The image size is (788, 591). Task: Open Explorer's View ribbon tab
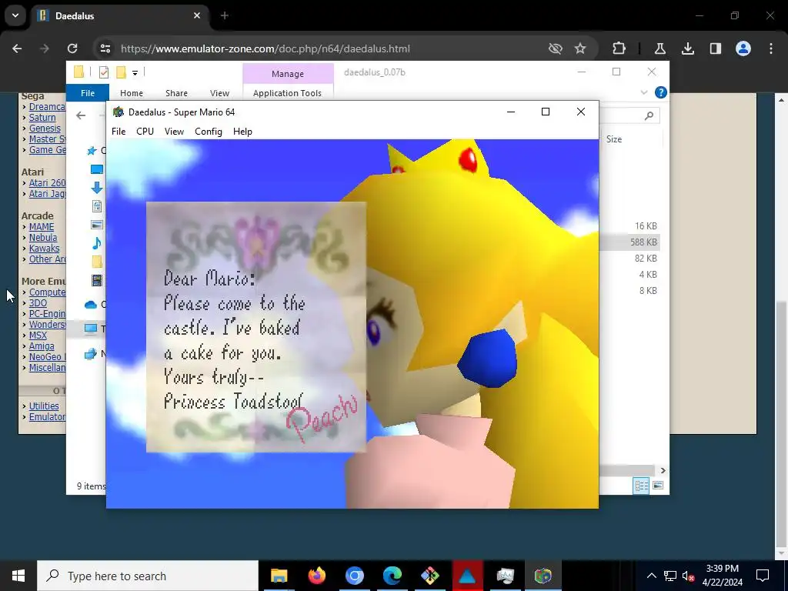click(219, 93)
